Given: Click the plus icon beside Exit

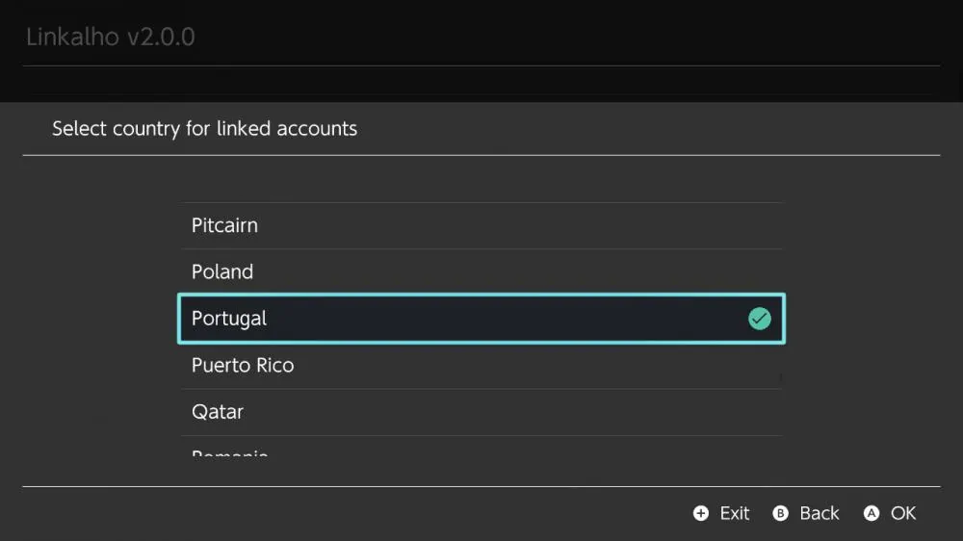Looking at the screenshot, I should (x=701, y=513).
